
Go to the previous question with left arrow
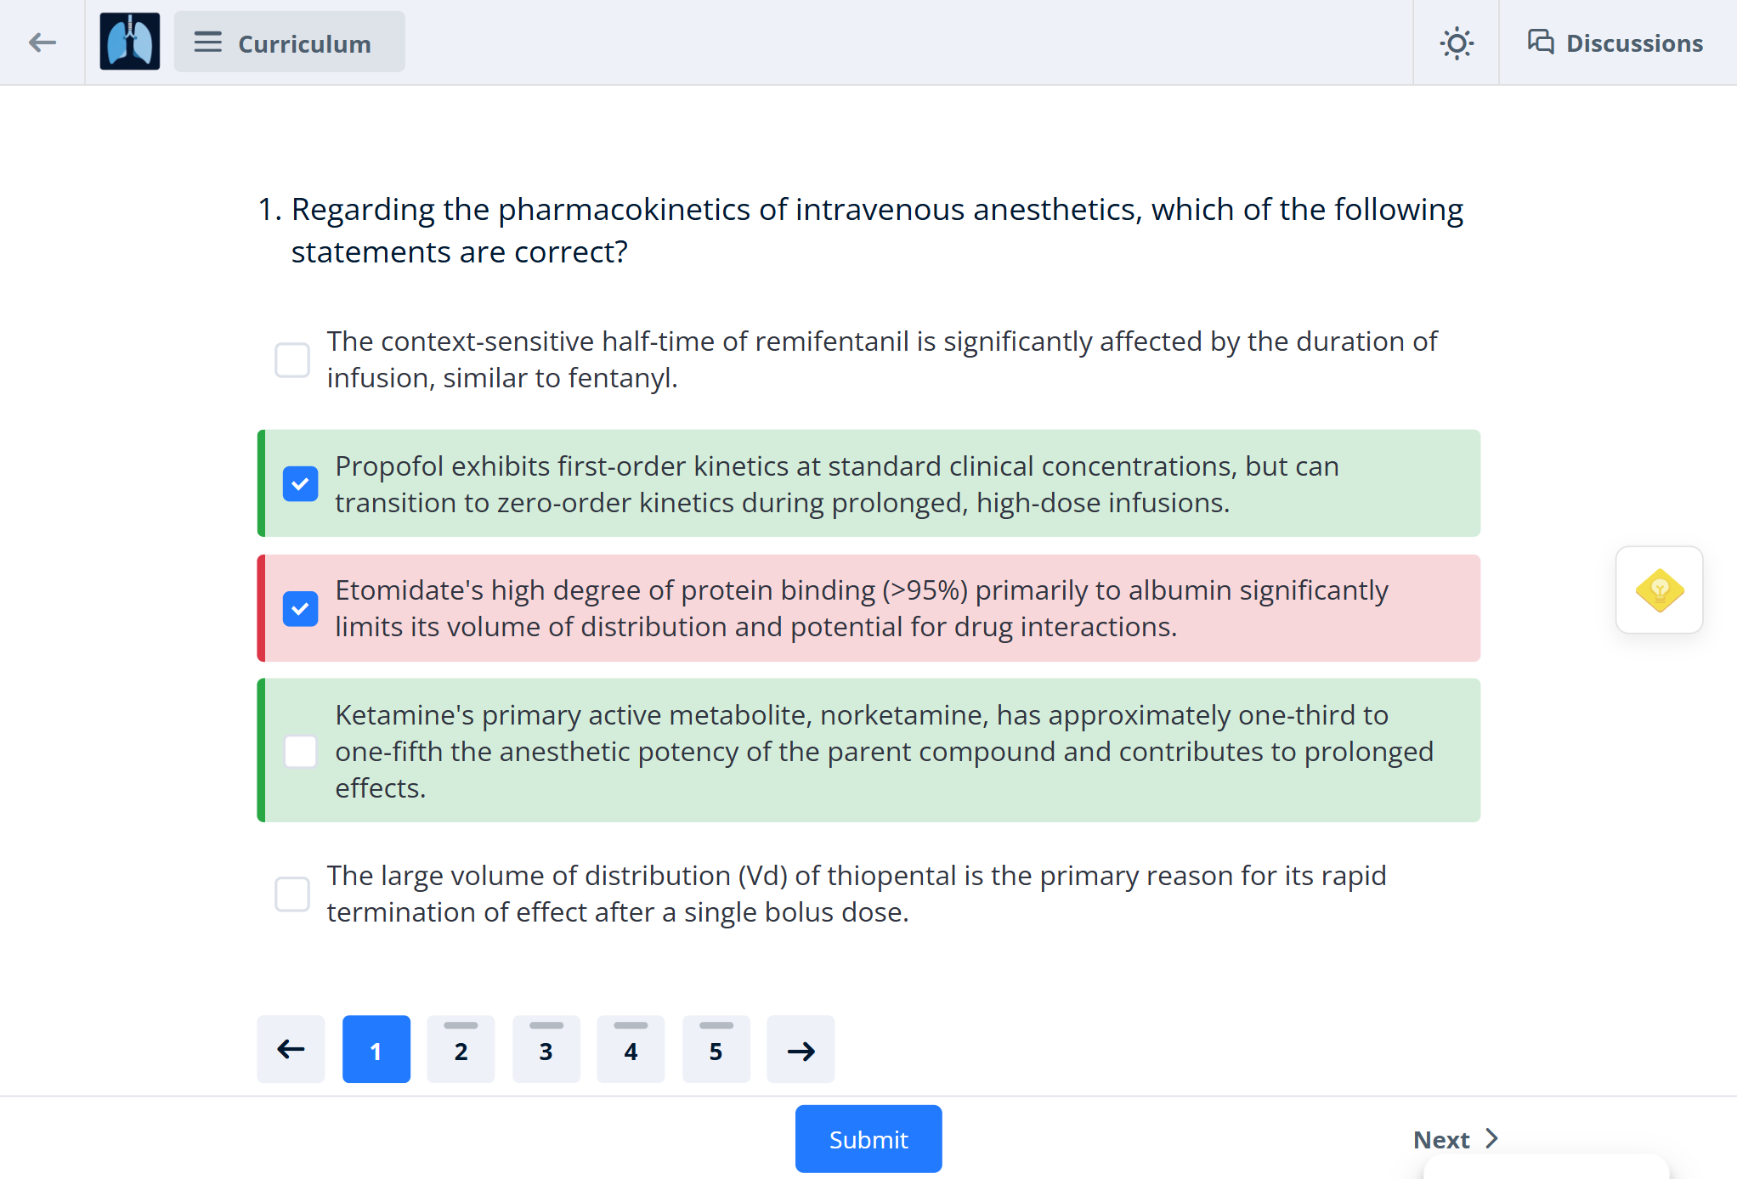pos(291,1050)
